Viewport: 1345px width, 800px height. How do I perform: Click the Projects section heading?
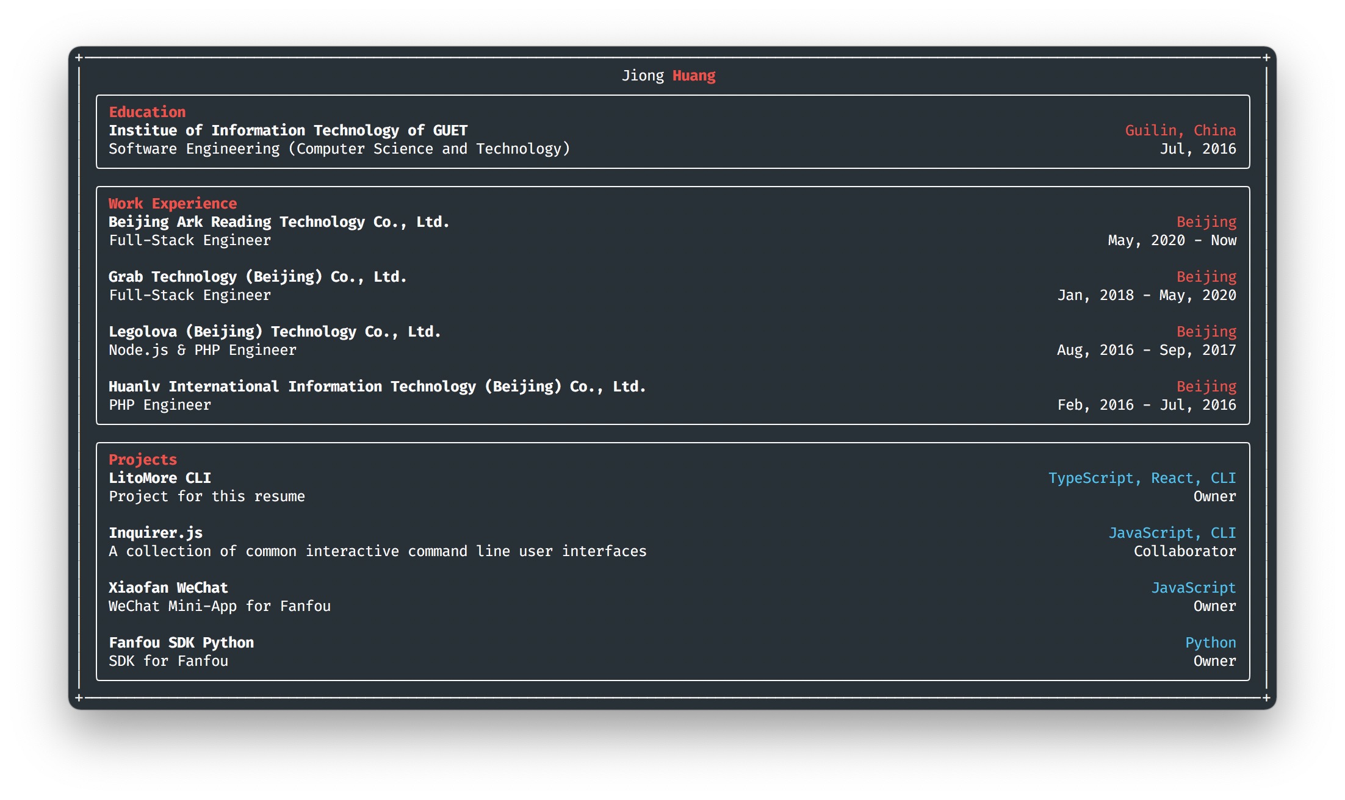pos(143,460)
